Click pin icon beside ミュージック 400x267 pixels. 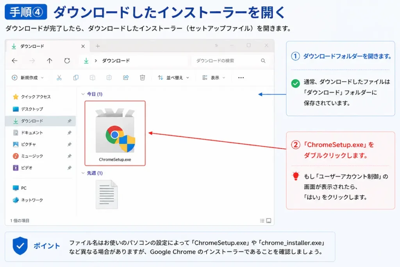click(x=70, y=156)
